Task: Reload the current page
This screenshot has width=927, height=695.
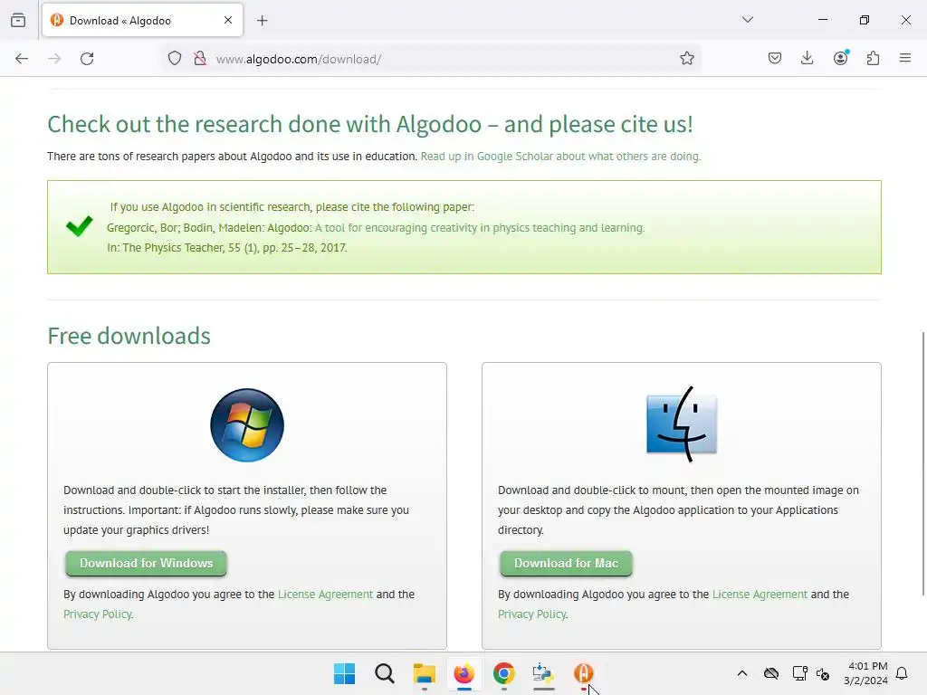Action: (87, 59)
